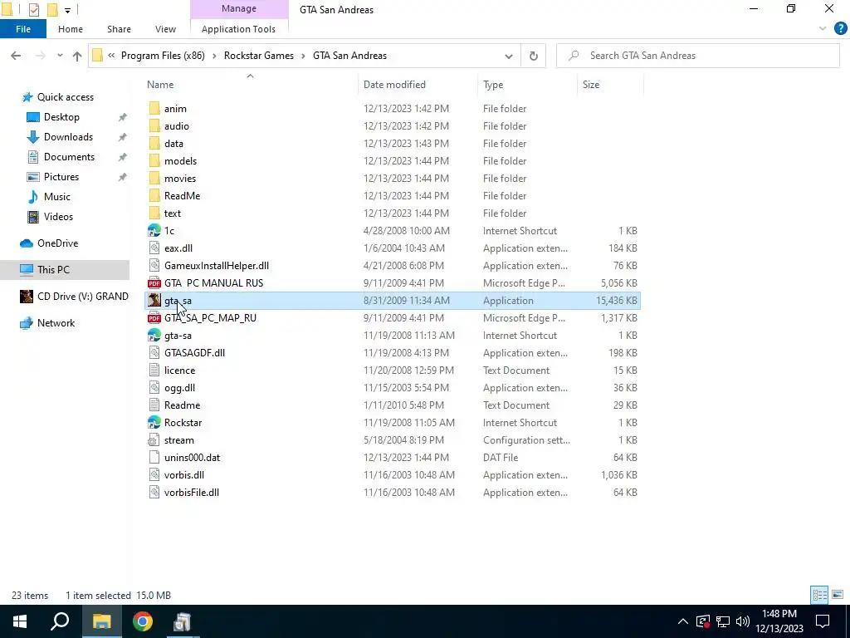Open OneDrive in navigation pane
This screenshot has width=850, height=638.
57,243
